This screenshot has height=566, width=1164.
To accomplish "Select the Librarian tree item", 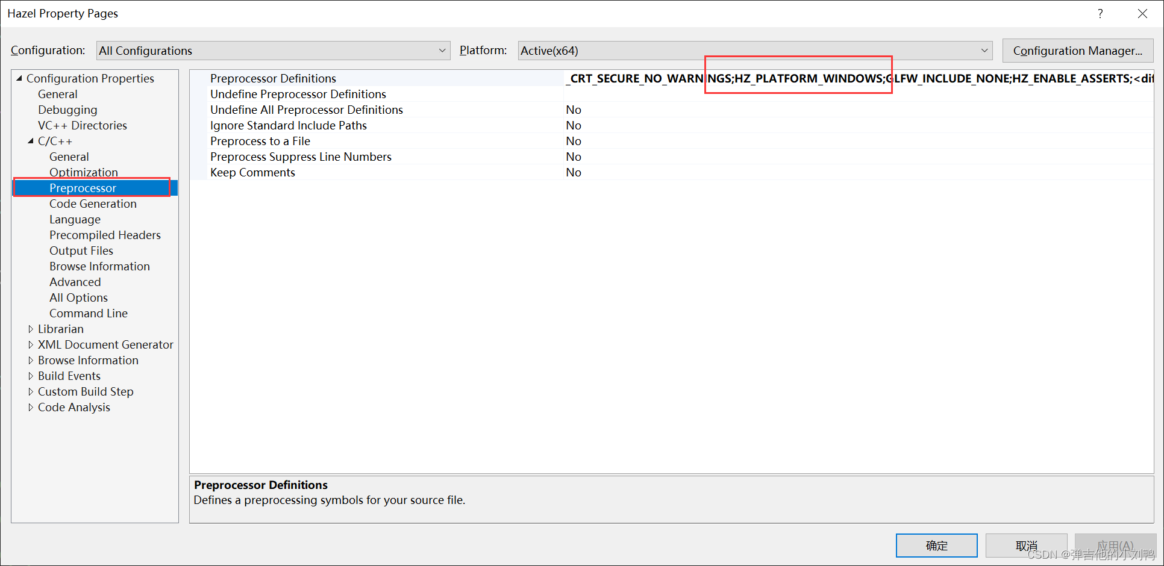I will [61, 329].
